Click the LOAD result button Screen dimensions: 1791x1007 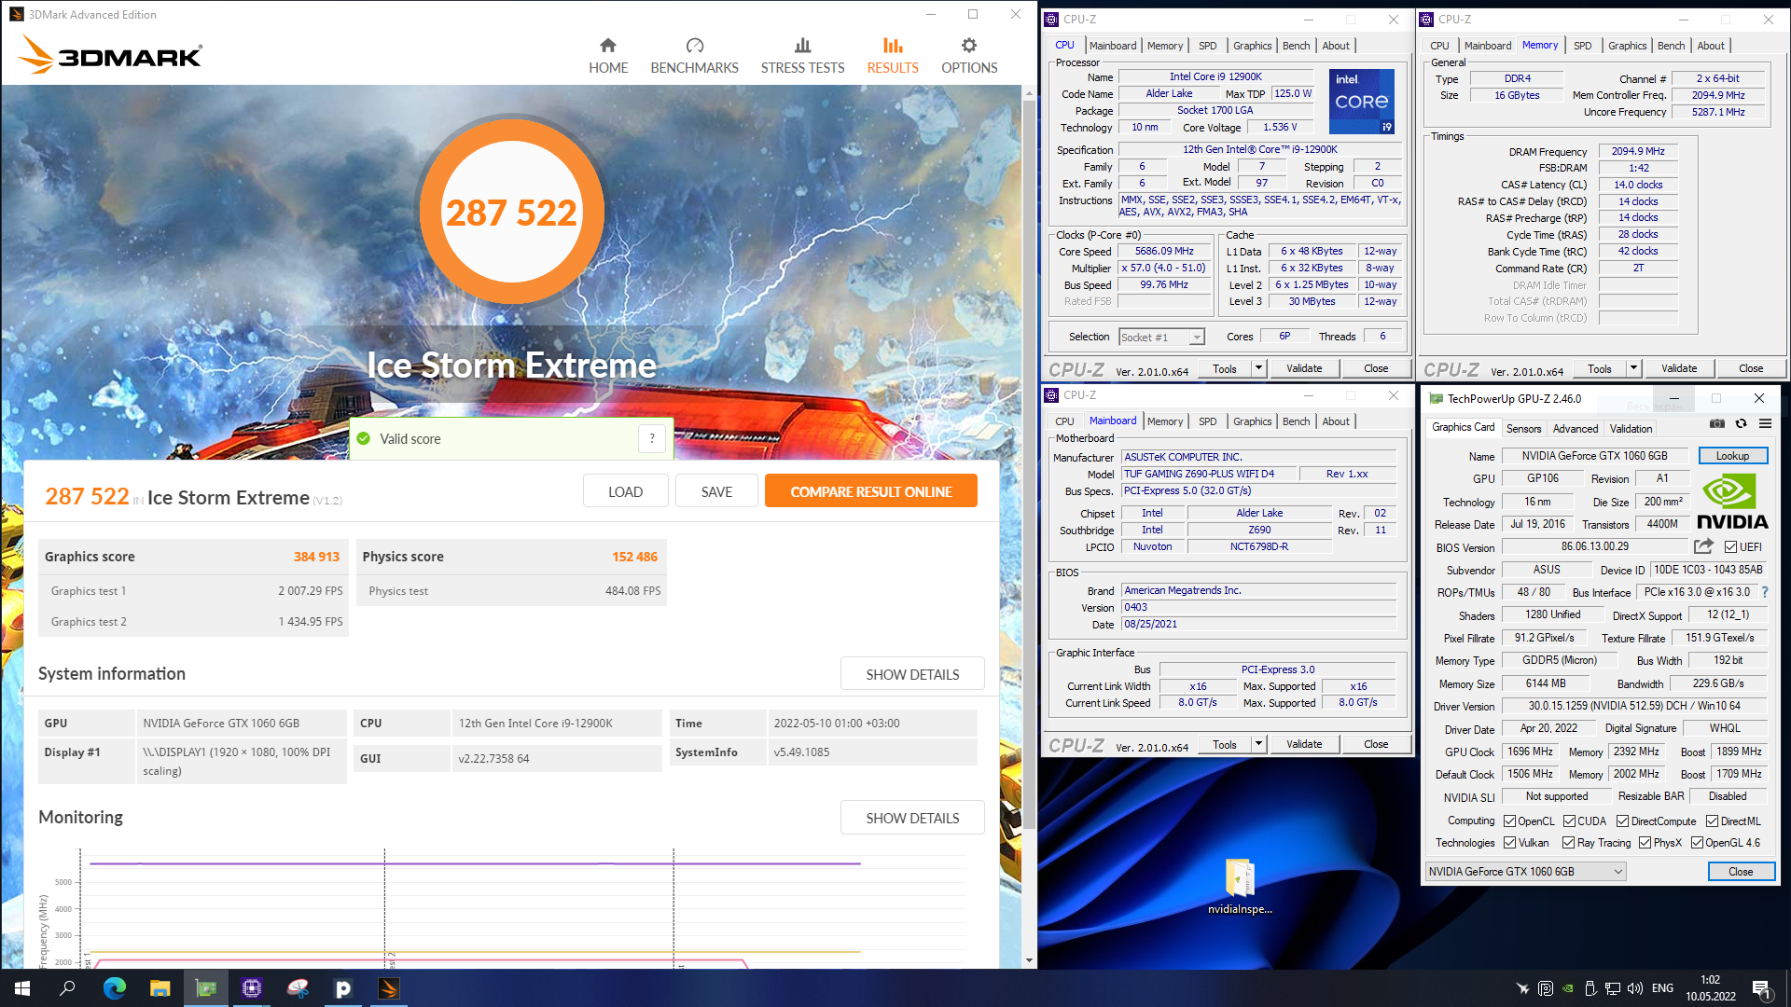(x=625, y=491)
